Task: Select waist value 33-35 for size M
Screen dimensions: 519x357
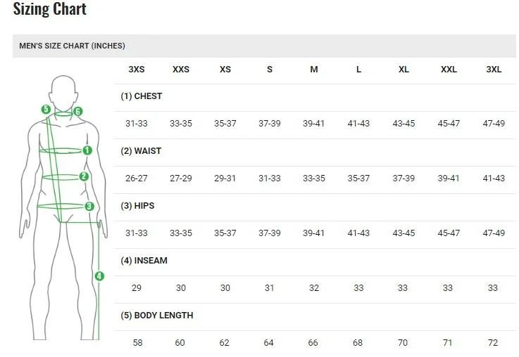Action: pyautogui.click(x=314, y=178)
